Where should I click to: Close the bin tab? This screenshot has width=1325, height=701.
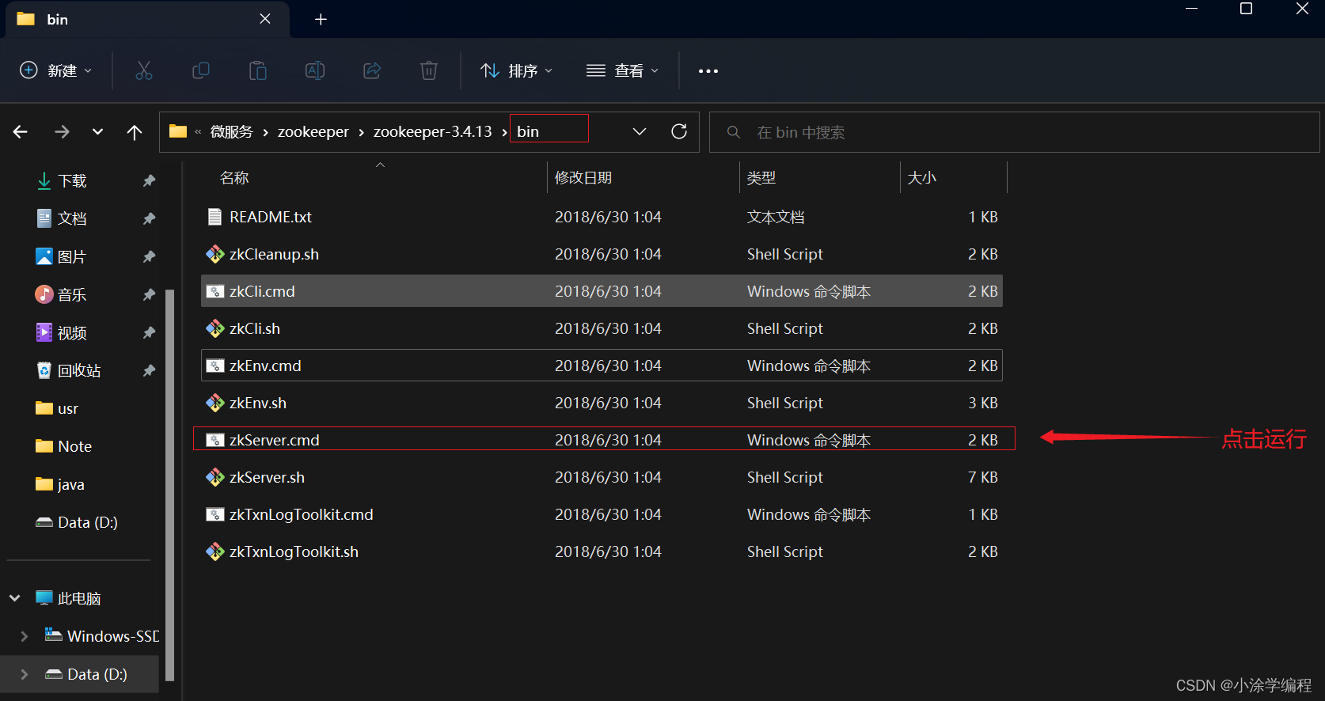[265, 19]
